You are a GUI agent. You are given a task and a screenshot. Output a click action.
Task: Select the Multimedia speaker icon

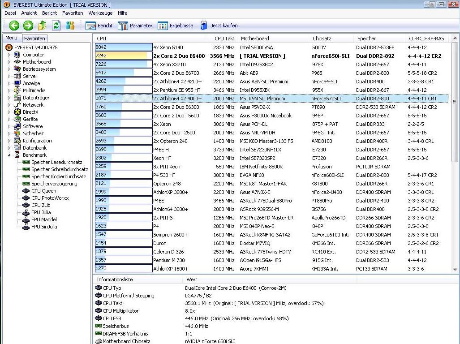[x=17, y=90]
